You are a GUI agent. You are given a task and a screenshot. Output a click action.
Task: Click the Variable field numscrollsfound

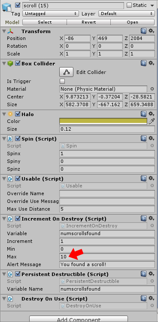pos(107,233)
